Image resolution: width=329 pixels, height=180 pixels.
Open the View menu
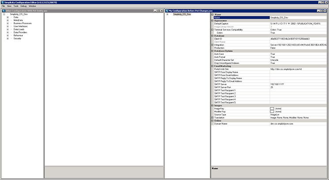9,6
